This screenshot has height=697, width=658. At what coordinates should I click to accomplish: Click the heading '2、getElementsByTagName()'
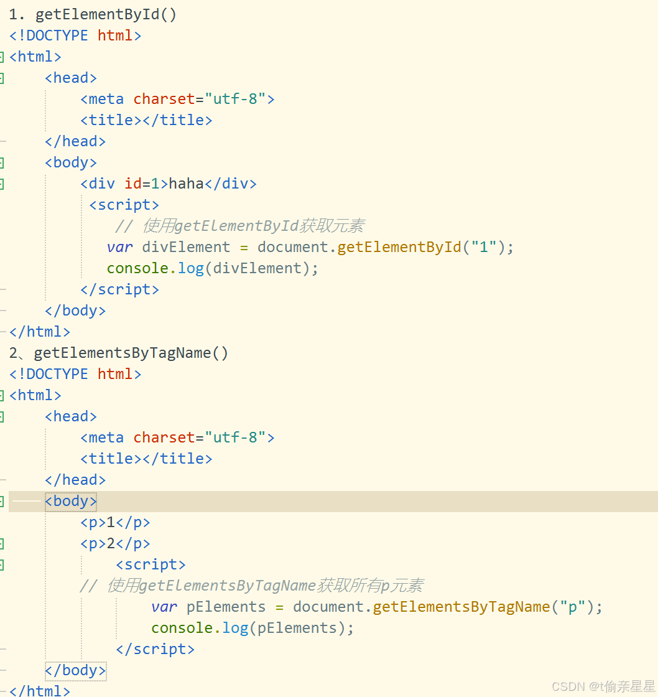pyautogui.click(x=118, y=353)
